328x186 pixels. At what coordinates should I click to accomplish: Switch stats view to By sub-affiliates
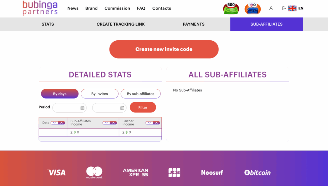coord(140,94)
